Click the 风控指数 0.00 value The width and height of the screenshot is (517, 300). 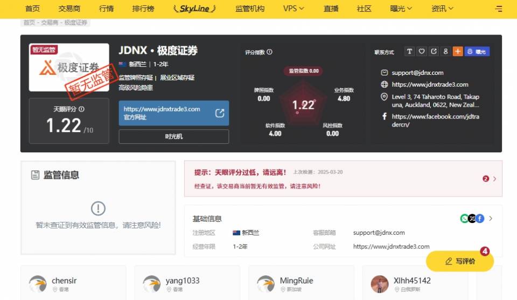click(x=332, y=134)
